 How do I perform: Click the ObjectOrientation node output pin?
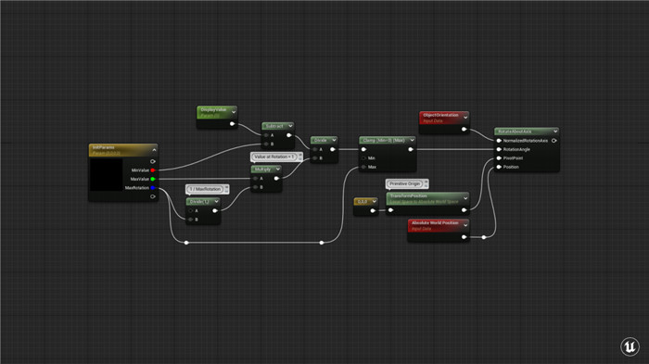point(464,129)
